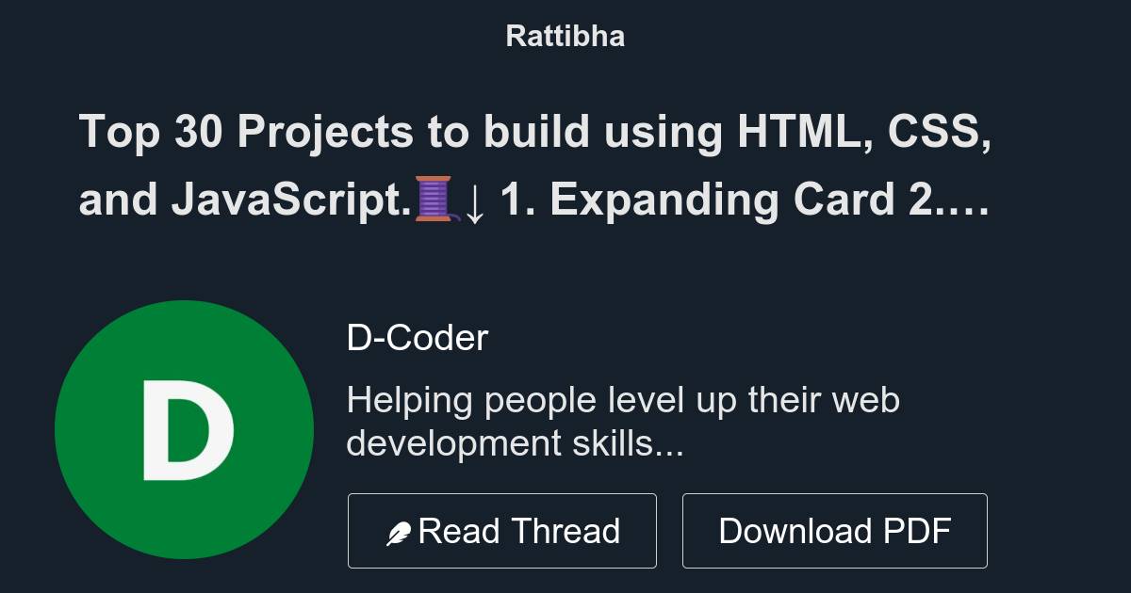Click the white D letter in avatar

click(188, 431)
